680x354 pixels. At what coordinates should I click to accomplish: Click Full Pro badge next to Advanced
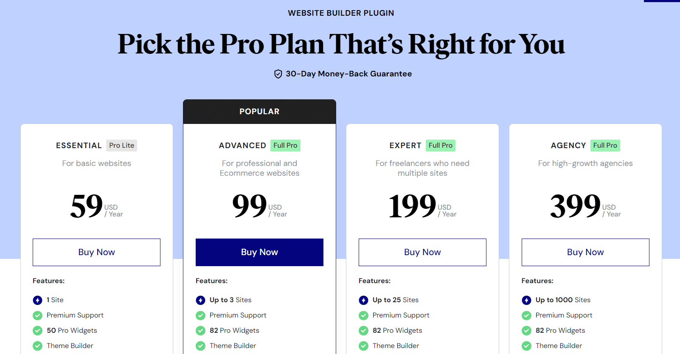click(285, 146)
